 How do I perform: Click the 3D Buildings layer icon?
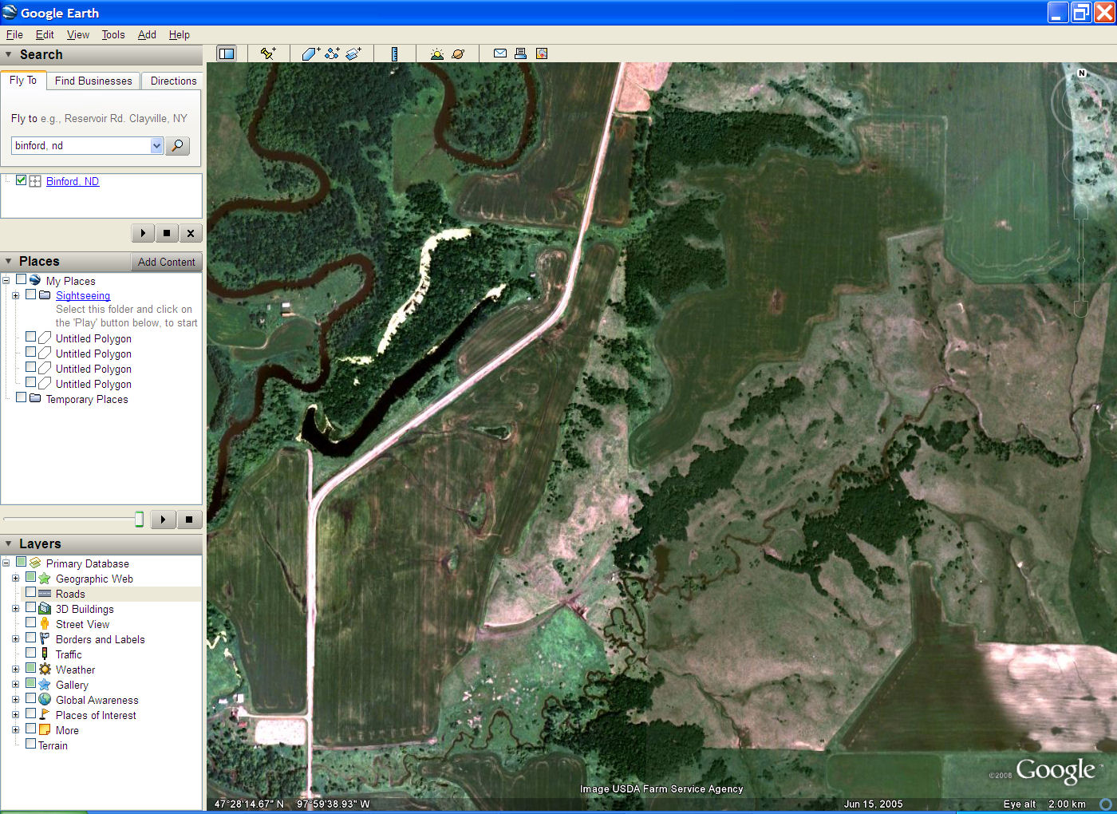45,609
